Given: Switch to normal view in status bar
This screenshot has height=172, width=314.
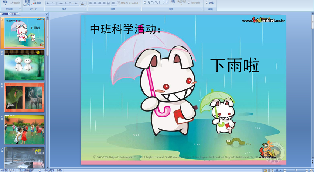Looking at the screenshot, I should tap(265, 171).
